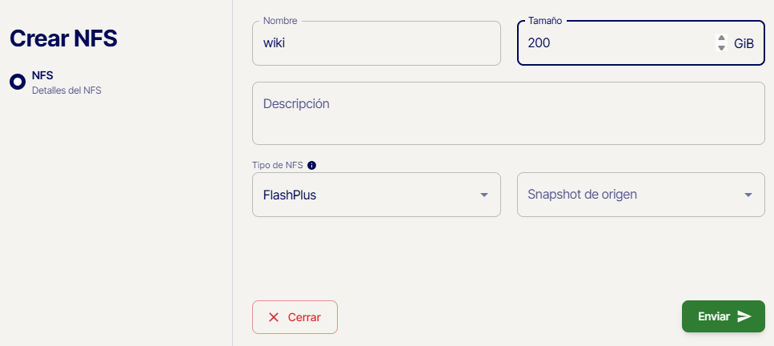Click the Descripción text area
Viewport: 774px width, 346px height.
(508, 113)
